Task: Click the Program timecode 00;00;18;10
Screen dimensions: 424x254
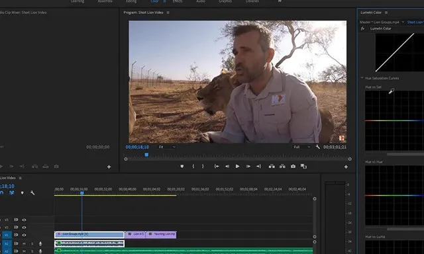Action: [x=137, y=147]
